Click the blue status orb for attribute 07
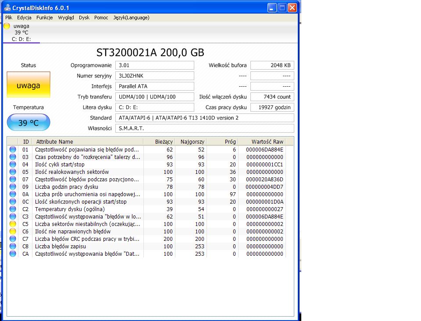Viewport: 421px width, 321px height. pyautogui.click(x=13, y=179)
